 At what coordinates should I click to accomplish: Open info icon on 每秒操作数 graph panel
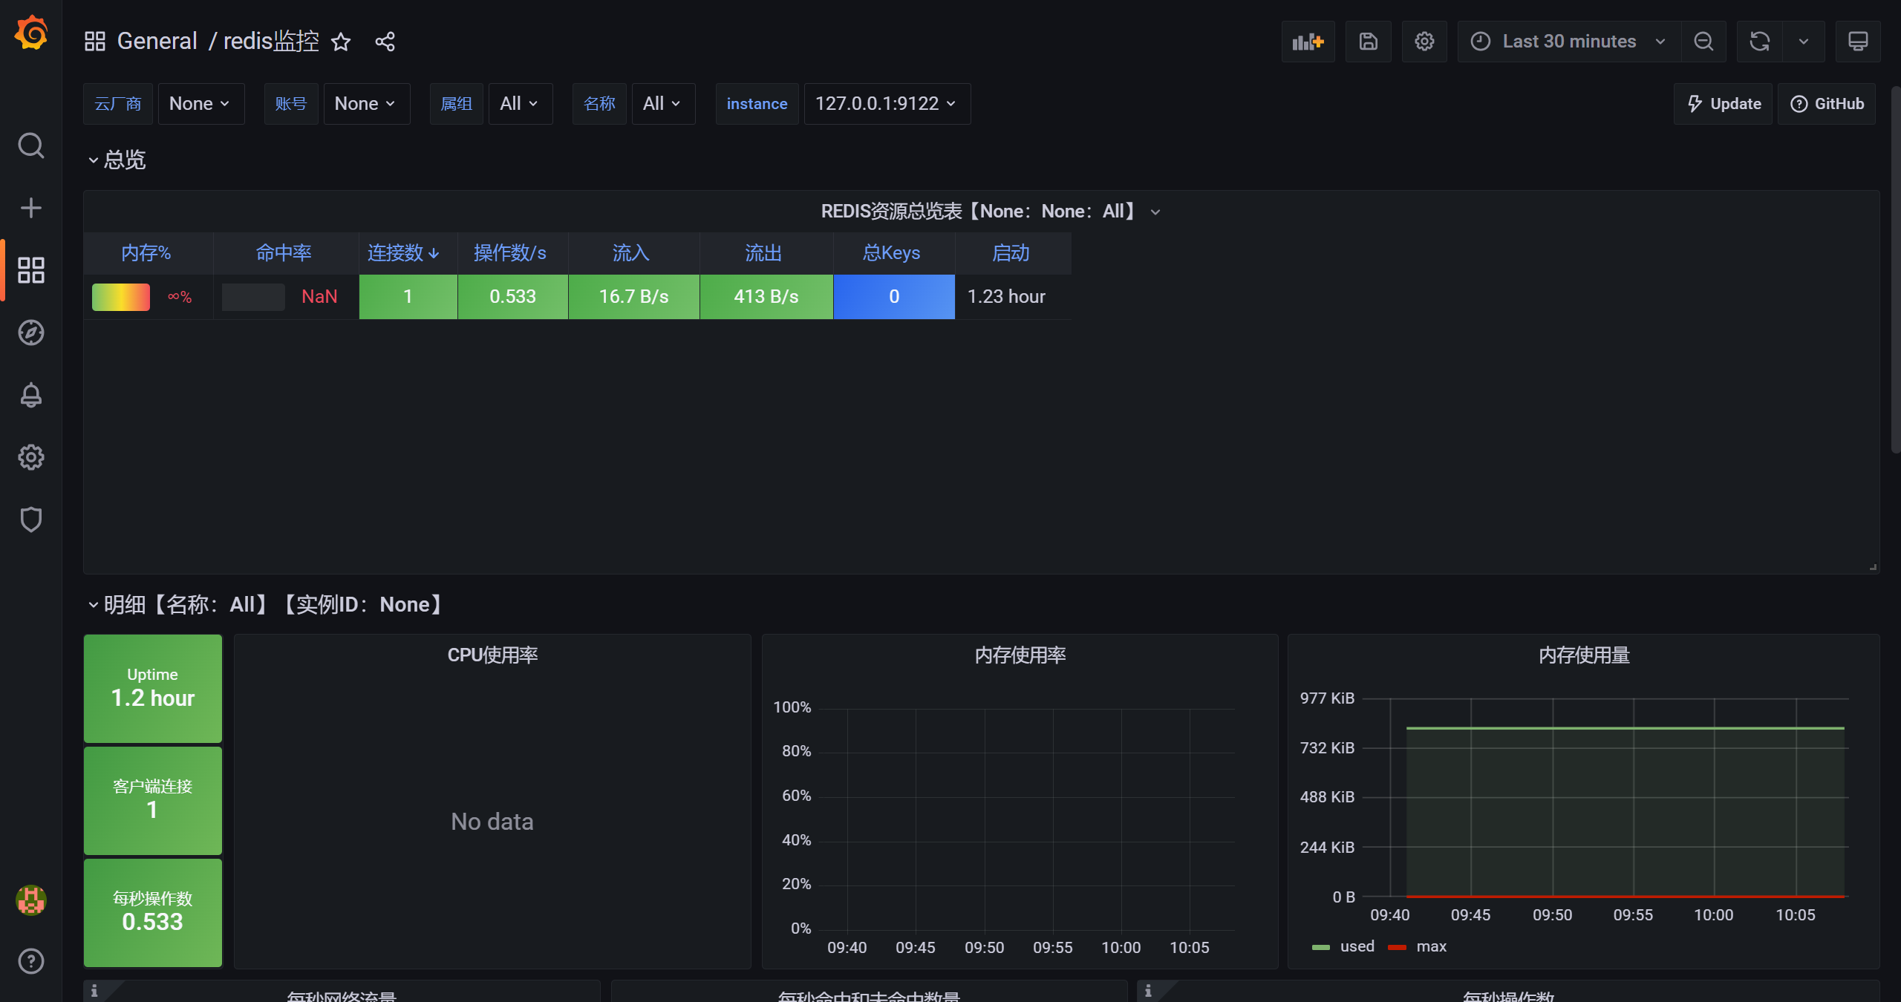pos(1148,991)
